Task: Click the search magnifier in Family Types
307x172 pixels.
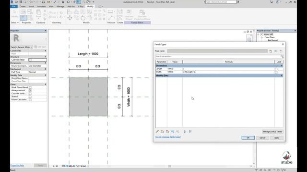Action: click(282, 56)
